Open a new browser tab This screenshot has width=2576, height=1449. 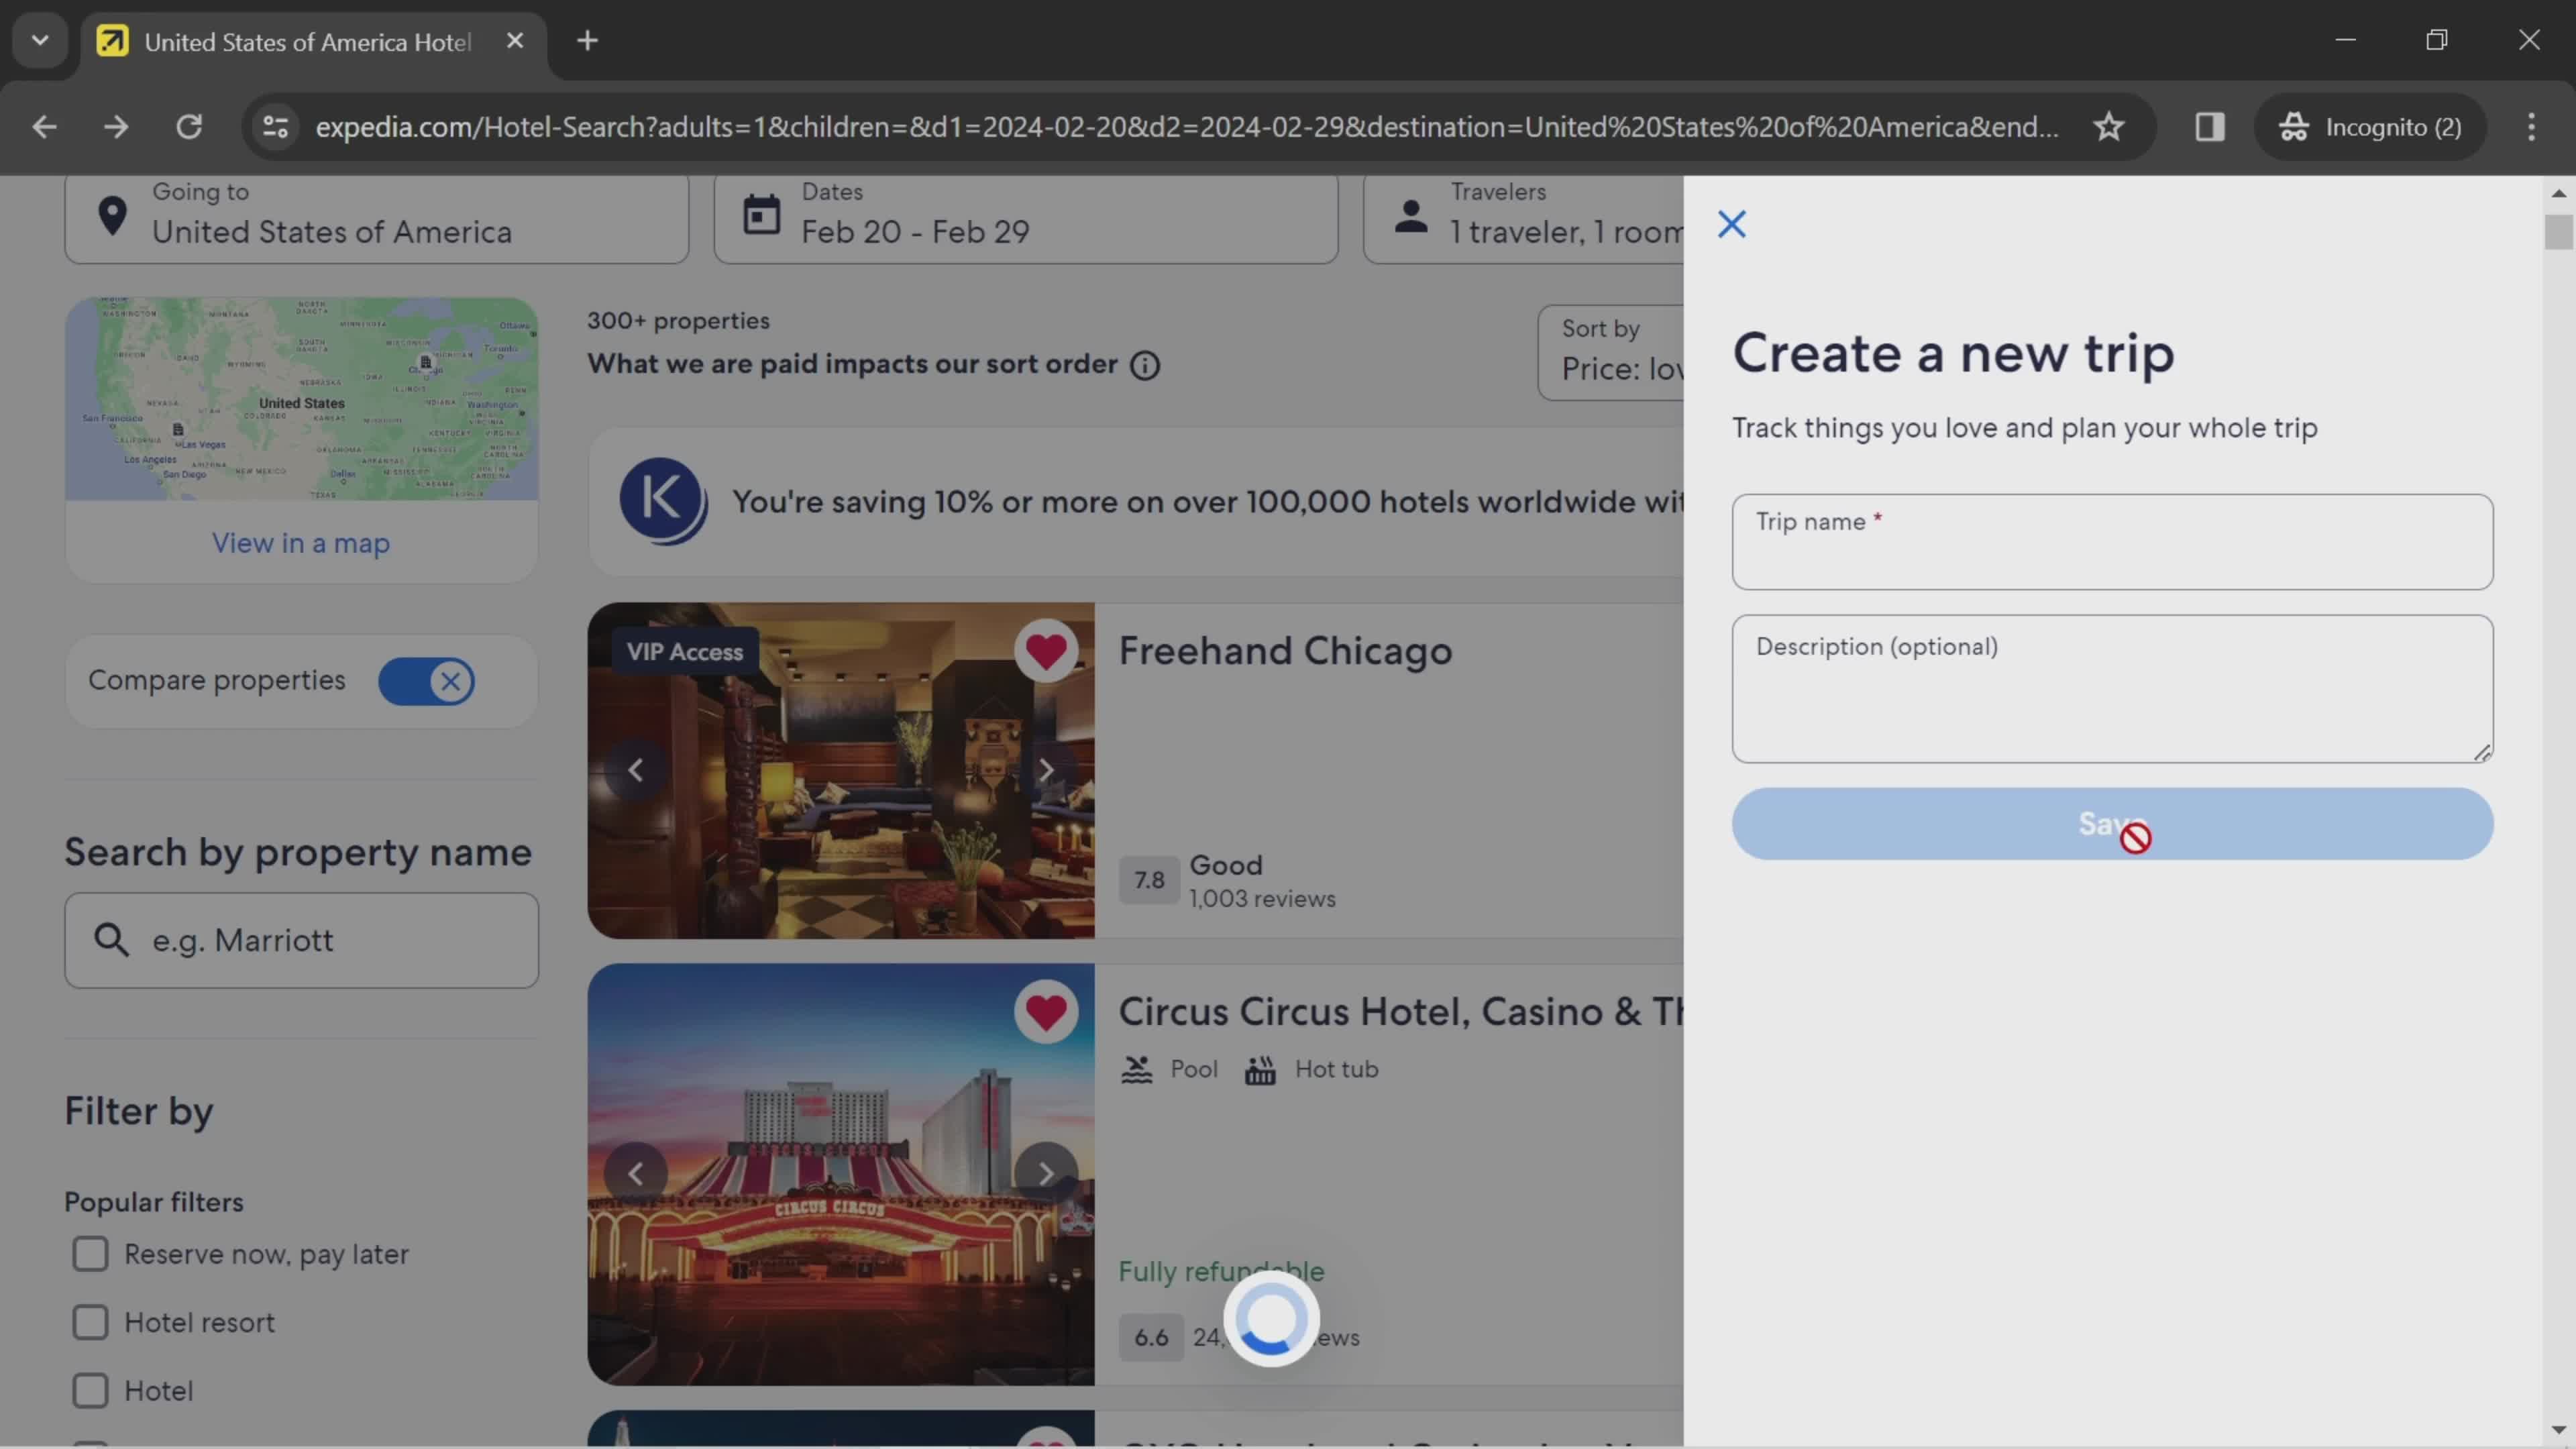click(x=588, y=41)
